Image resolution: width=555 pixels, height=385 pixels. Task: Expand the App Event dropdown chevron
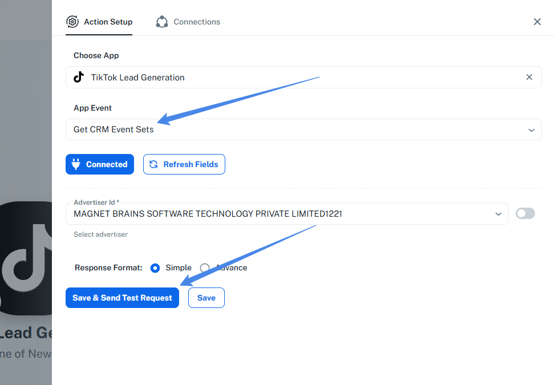point(531,130)
